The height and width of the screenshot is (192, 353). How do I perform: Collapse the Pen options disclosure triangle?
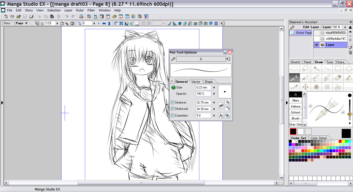click(x=172, y=81)
